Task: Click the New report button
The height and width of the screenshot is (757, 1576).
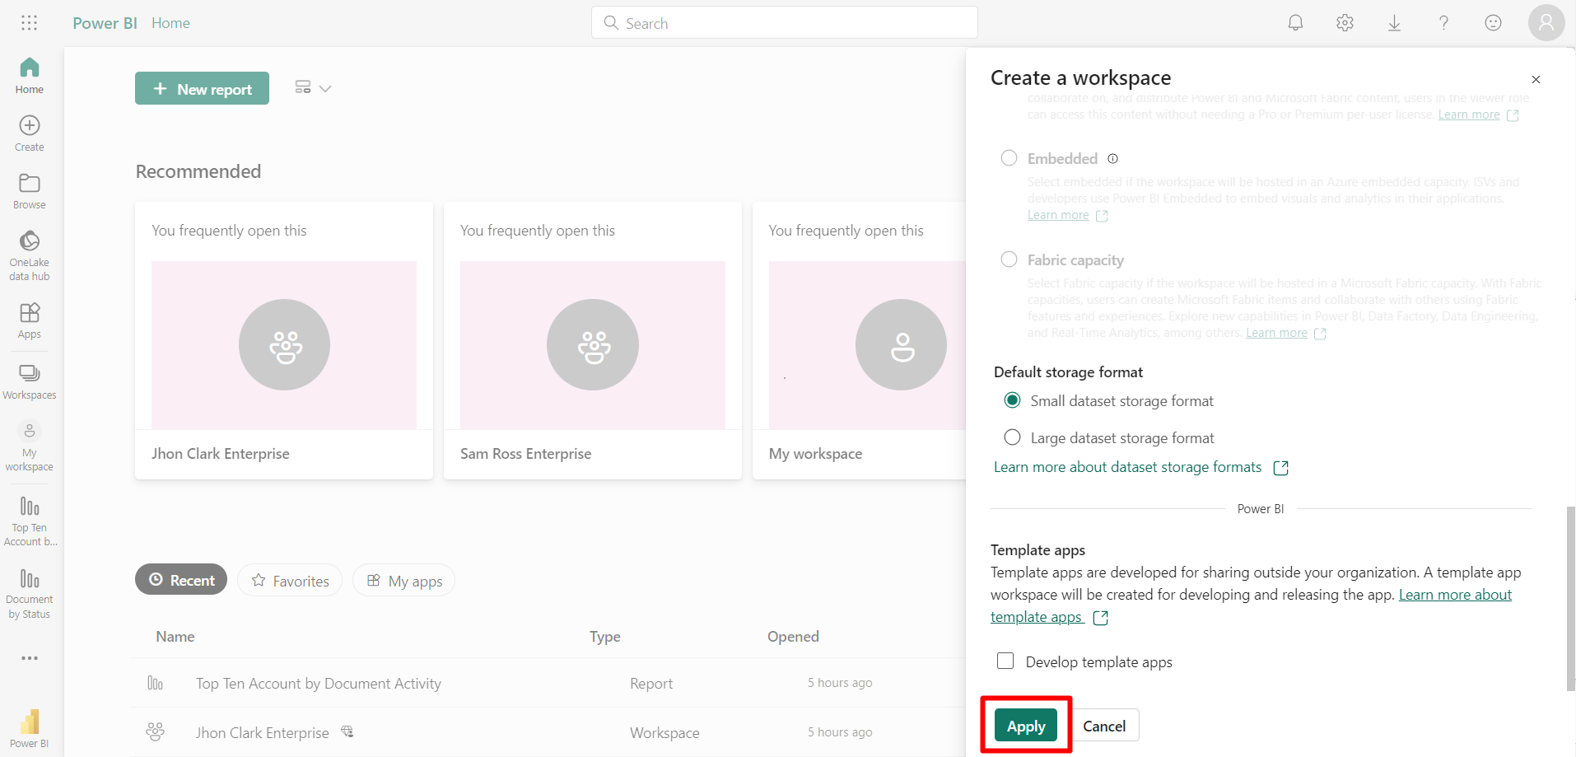Action: tap(202, 88)
